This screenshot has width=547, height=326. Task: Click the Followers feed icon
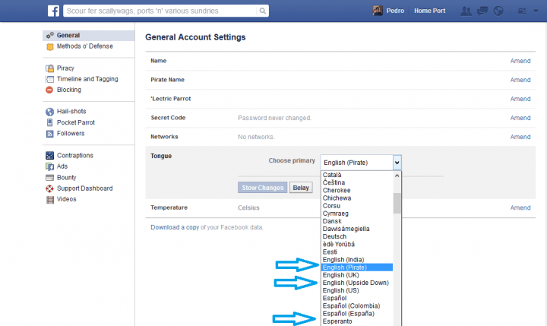coord(50,134)
